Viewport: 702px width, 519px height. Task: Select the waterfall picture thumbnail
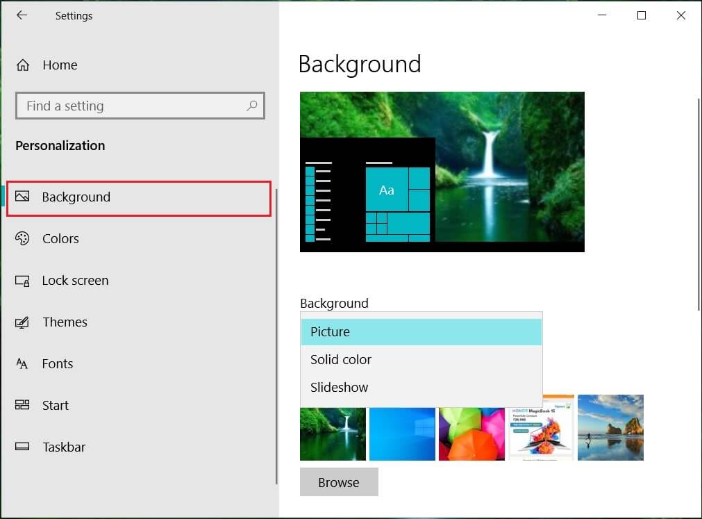coord(333,434)
